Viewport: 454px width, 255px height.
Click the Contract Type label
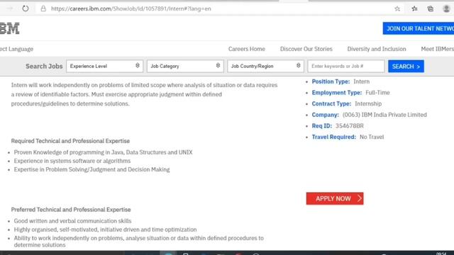[x=331, y=103]
